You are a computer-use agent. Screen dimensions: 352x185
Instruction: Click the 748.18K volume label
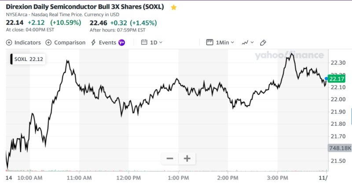tap(340, 148)
